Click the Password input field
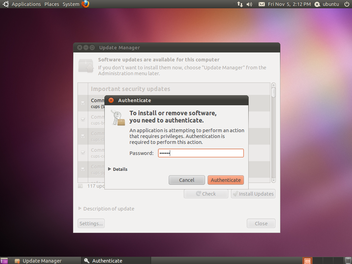The image size is (352, 264). (201, 153)
